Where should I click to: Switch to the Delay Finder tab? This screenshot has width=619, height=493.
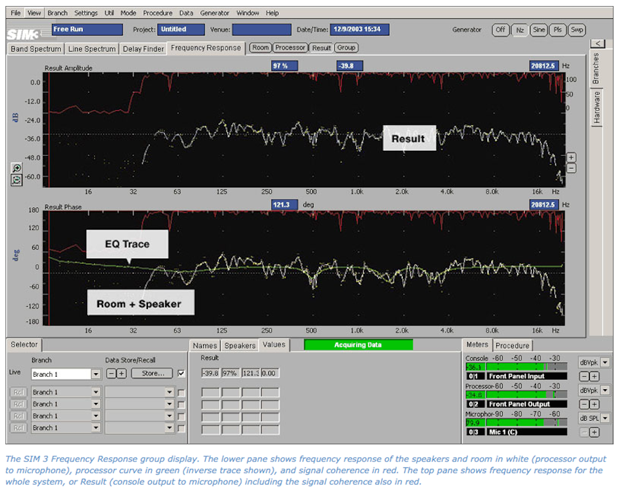pos(143,49)
